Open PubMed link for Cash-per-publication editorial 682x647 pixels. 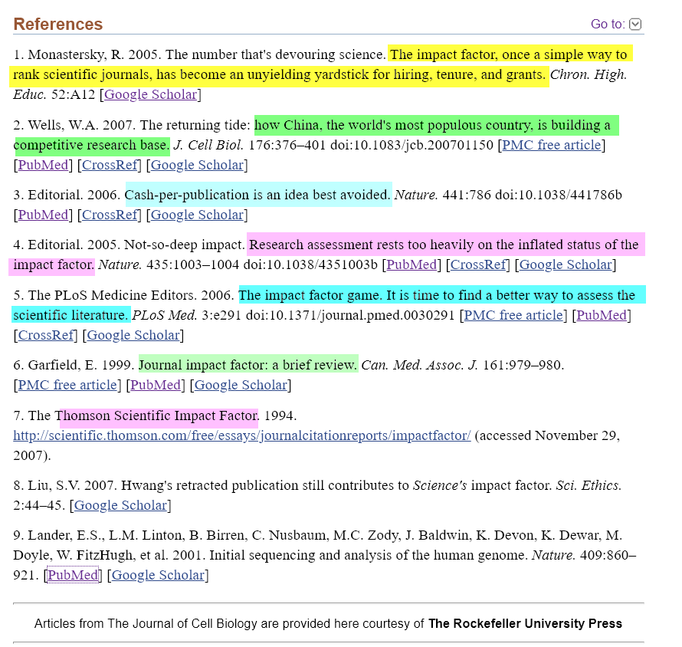pyautogui.click(x=43, y=215)
